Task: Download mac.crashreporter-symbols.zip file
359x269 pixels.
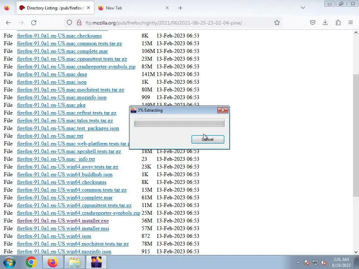Action: pyautogui.click(x=76, y=67)
